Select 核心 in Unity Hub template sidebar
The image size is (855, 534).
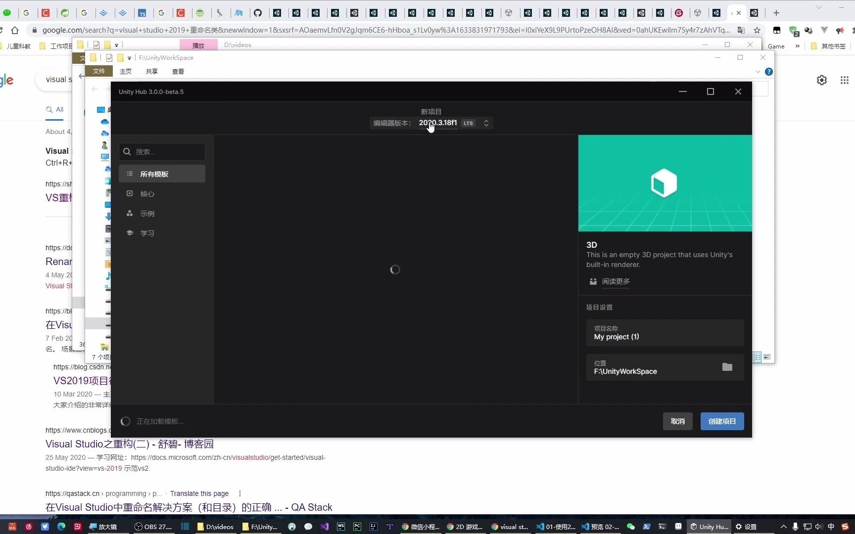pyautogui.click(x=146, y=193)
